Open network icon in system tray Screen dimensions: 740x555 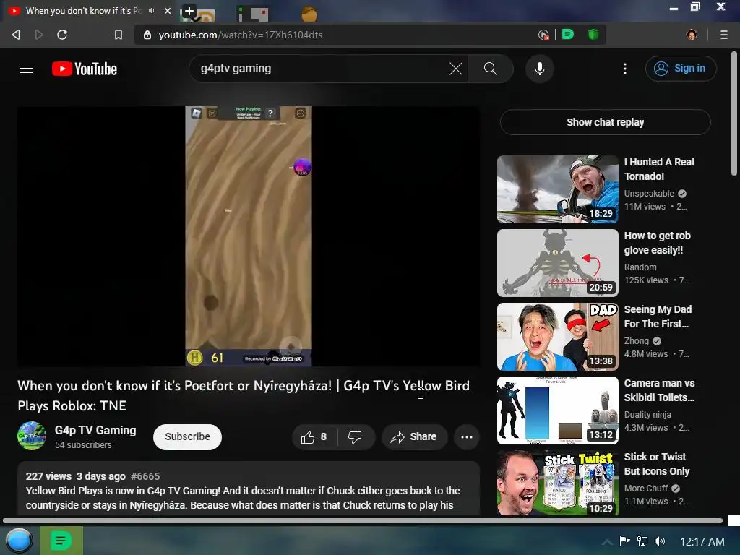[642, 541]
